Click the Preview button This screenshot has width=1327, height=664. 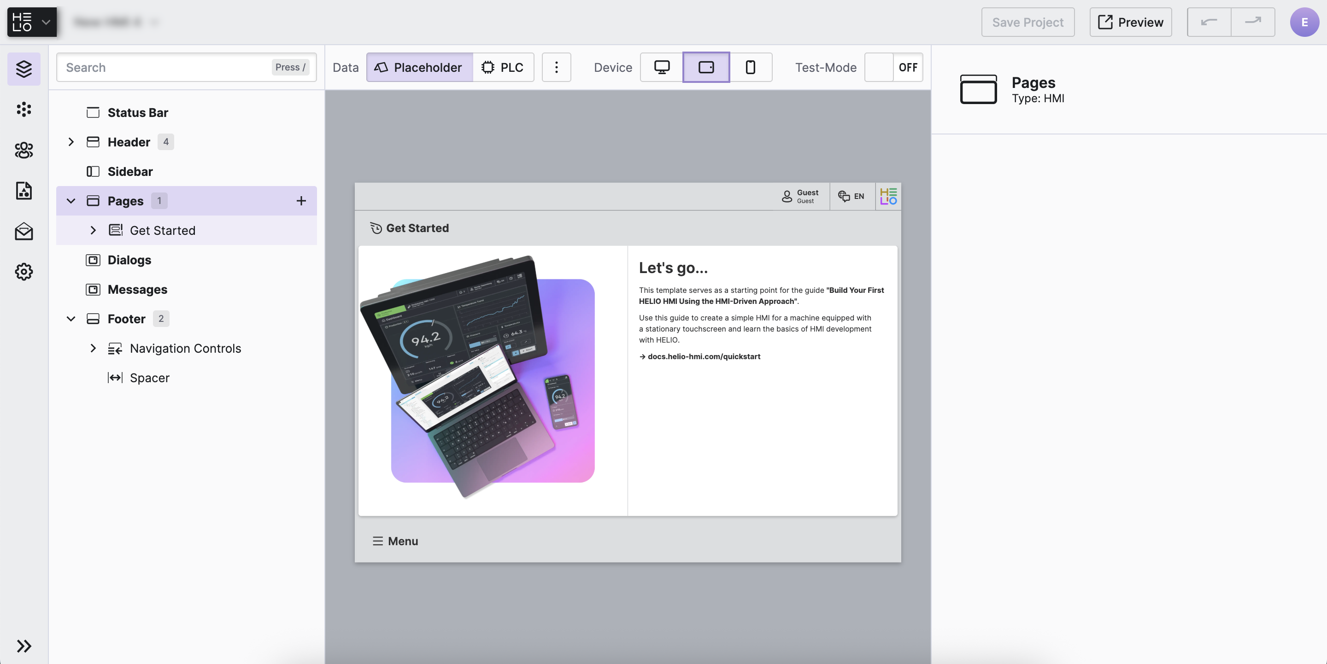pos(1130,22)
